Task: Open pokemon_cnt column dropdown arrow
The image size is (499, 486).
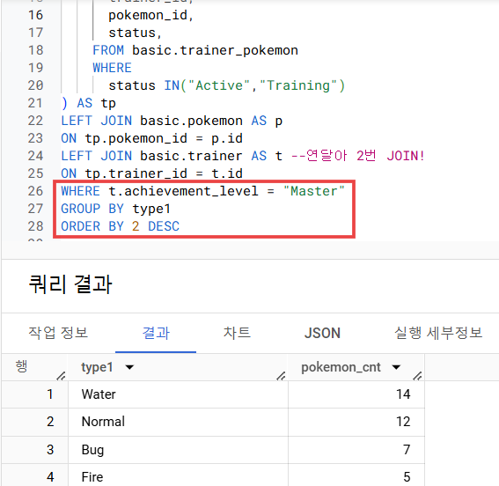Action: click(396, 367)
